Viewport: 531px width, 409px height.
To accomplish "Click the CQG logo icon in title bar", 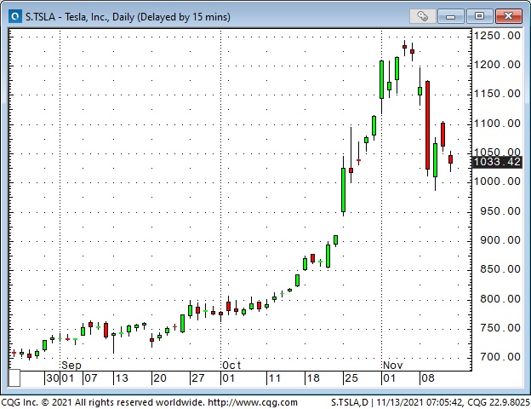I will click(15, 16).
